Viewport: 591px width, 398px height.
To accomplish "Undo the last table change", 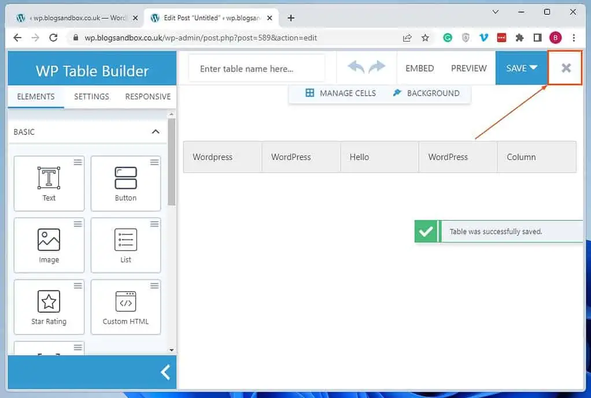I will (356, 68).
